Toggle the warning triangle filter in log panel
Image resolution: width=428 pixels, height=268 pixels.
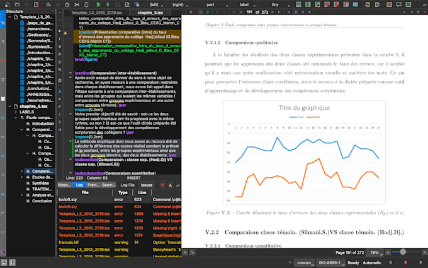[x=170, y=185]
